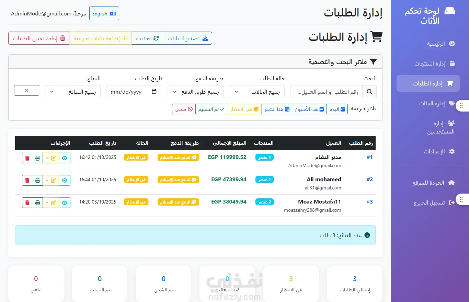
Task: Switch language with the English button
Action: coord(104,14)
